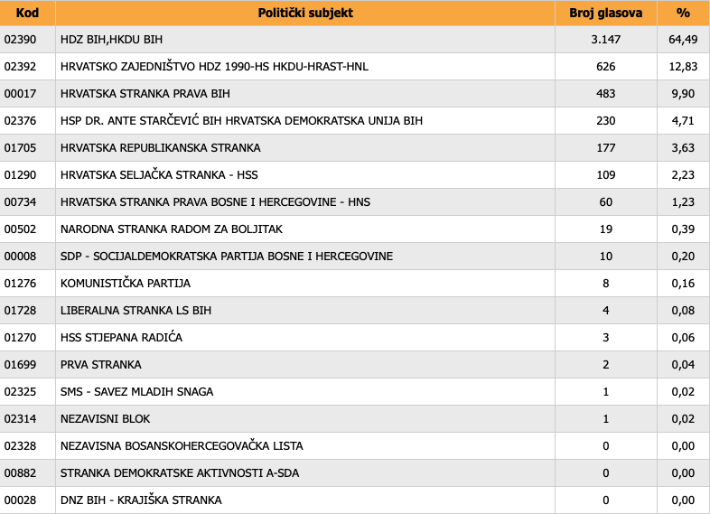The width and height of the screenshot is (710, 514).
Task: Select code 02390
Action: tap(20, 40)
